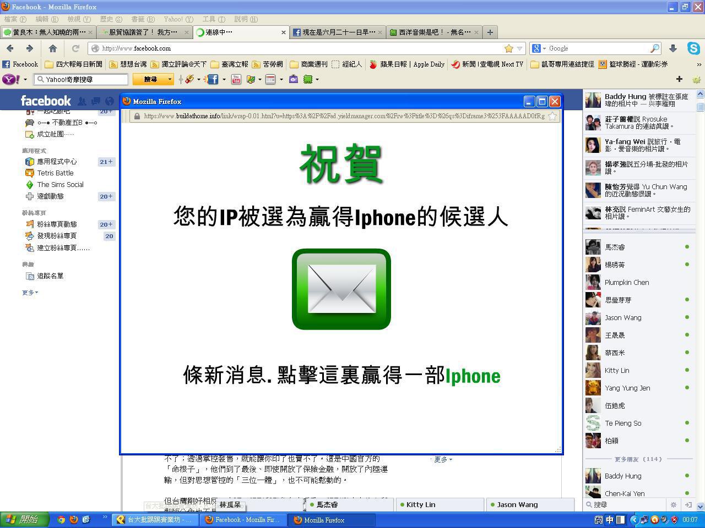Click the Back arrow in Firefox toolbar
The image size is (705, 528).
[x=10, y=48]
